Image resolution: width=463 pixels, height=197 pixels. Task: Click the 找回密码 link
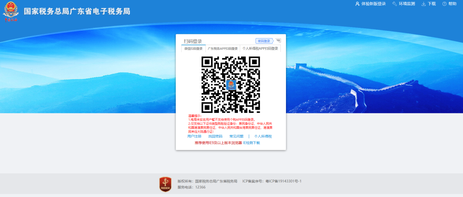point(215,136)
